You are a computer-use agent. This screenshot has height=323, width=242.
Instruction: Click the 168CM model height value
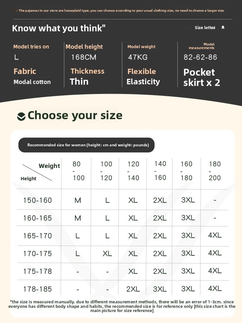click(84, 57)
